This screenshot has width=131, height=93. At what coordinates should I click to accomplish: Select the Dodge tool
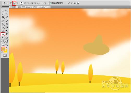point(7,31)
